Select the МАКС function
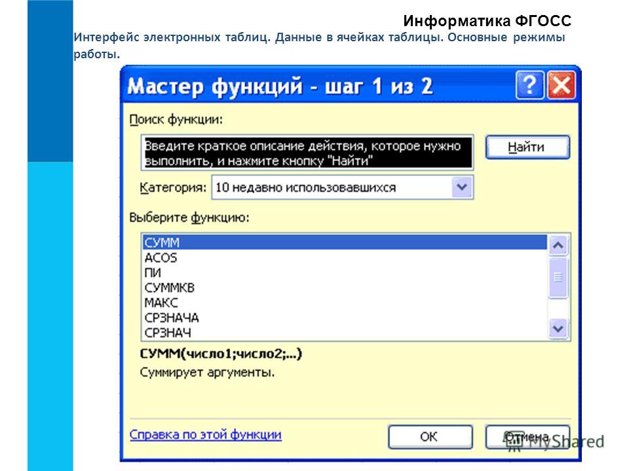Viewport: 629px width, 471px height. [x=345, y=303]
